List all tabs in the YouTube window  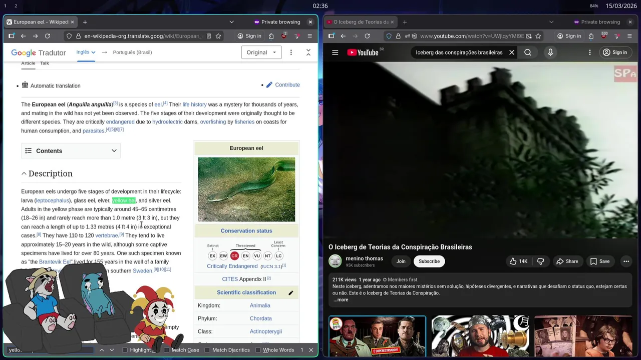[551, 22]
